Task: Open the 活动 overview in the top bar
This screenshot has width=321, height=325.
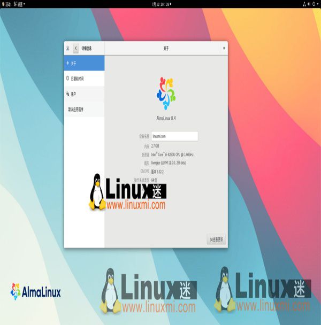Action: point(6,4)
